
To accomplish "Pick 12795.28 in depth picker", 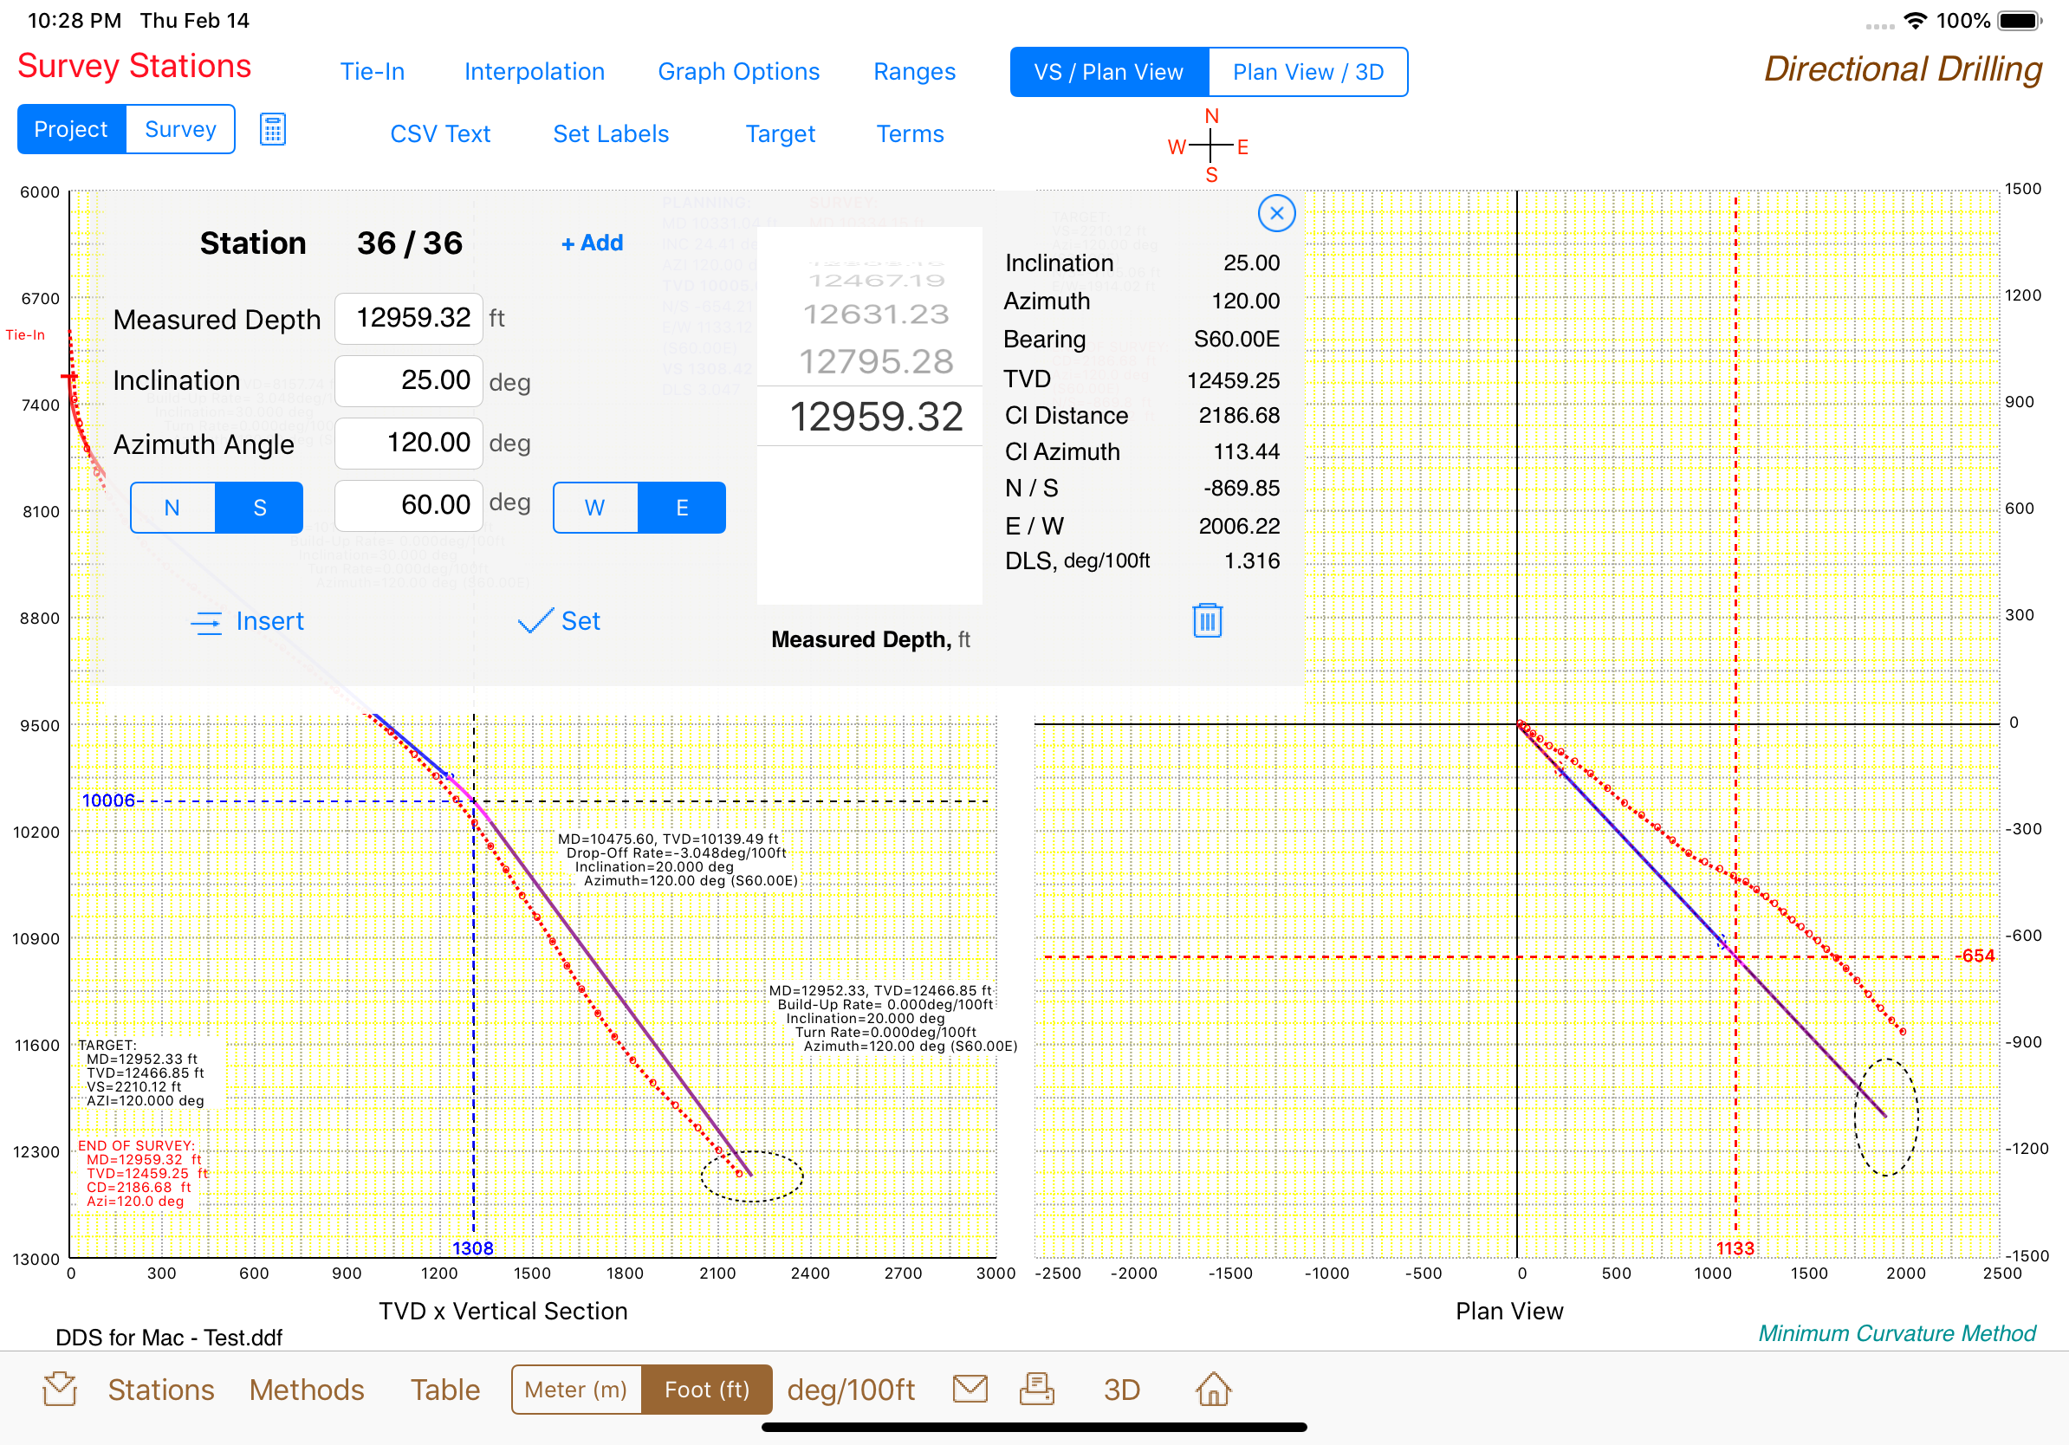I will [875, 361].
